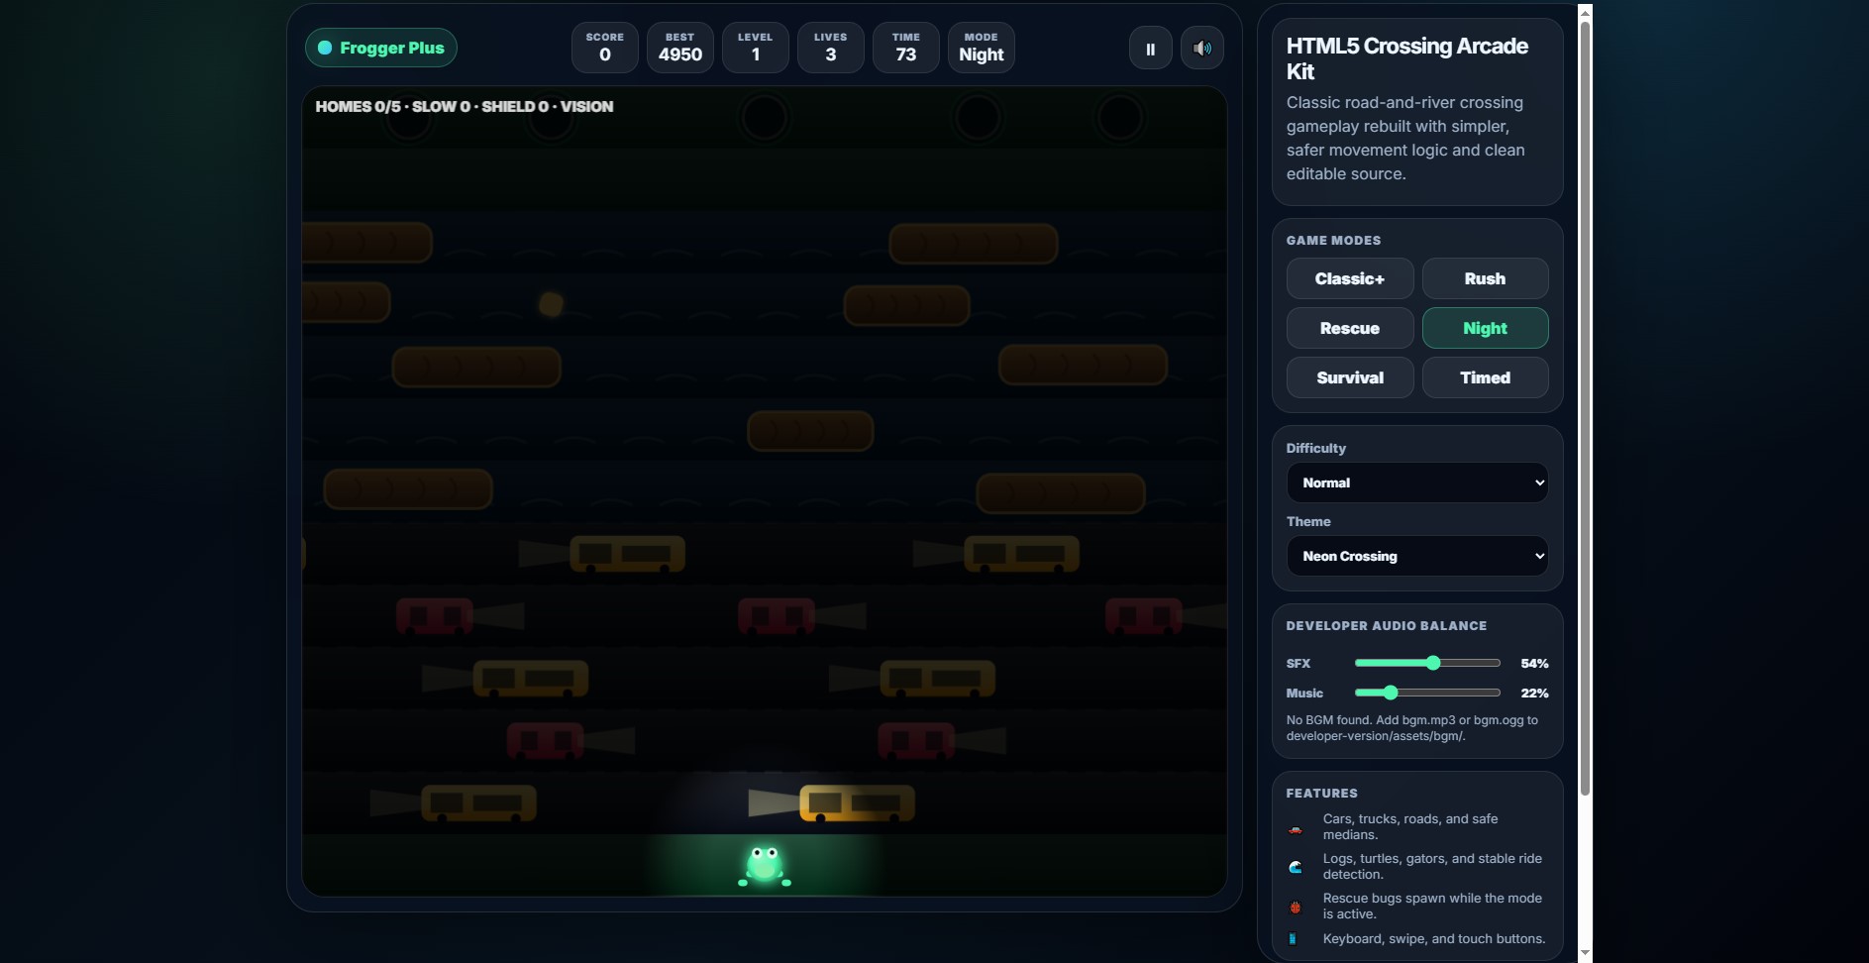Click the BEST 4950 score box
Screen dimensions: 1869x963
(x=679, y=48)
